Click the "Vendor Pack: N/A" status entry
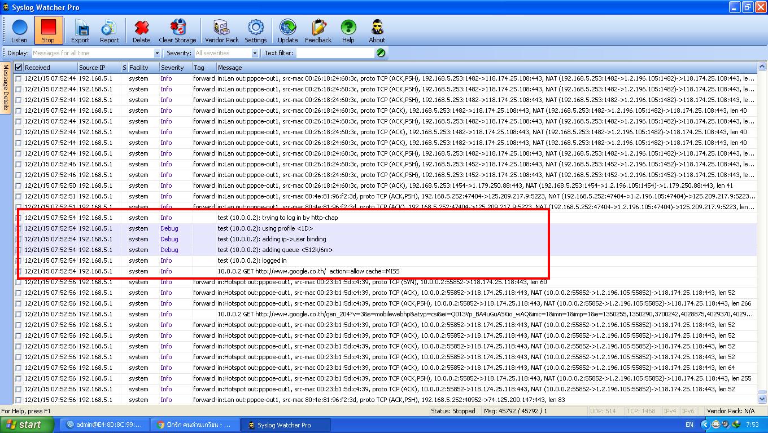Viewport: 768px width, 433px height. point(731,411)
